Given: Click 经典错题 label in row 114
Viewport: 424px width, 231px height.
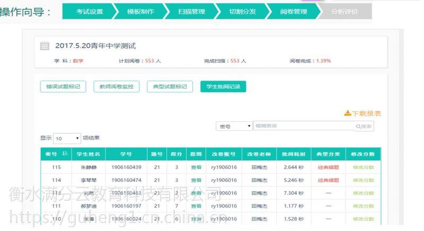Looking at the screenshot, I should [x=328, y=180].
